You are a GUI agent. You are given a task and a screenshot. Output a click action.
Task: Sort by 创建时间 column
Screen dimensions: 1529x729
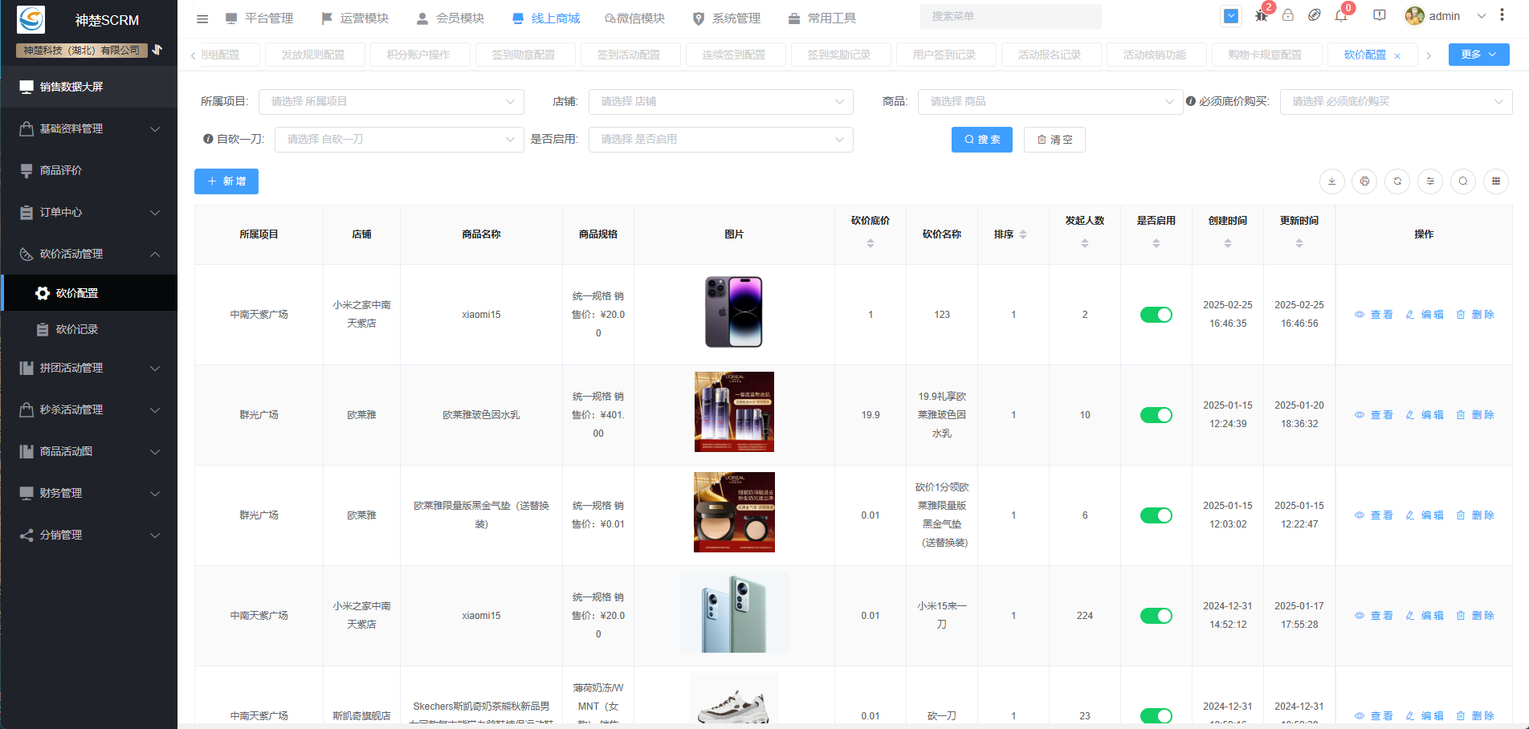1228,243
